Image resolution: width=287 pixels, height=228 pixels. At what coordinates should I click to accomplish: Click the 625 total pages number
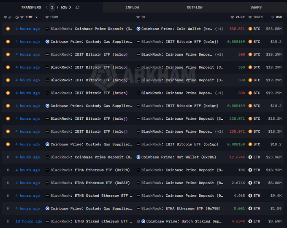pyautogui.click(x=64, y=7)
